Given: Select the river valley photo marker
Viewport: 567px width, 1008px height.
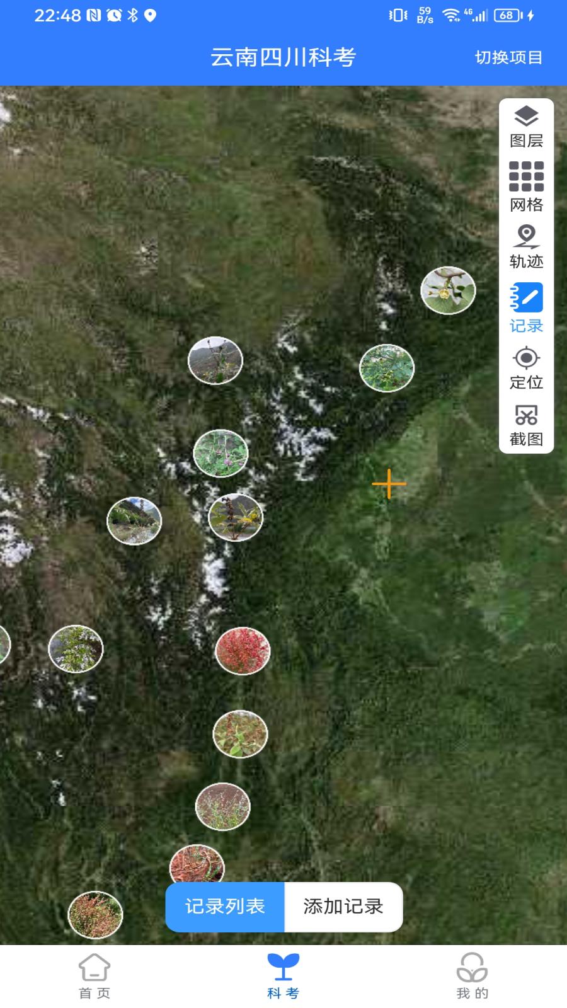Looking at the screenshot, I should pos(134,521).
